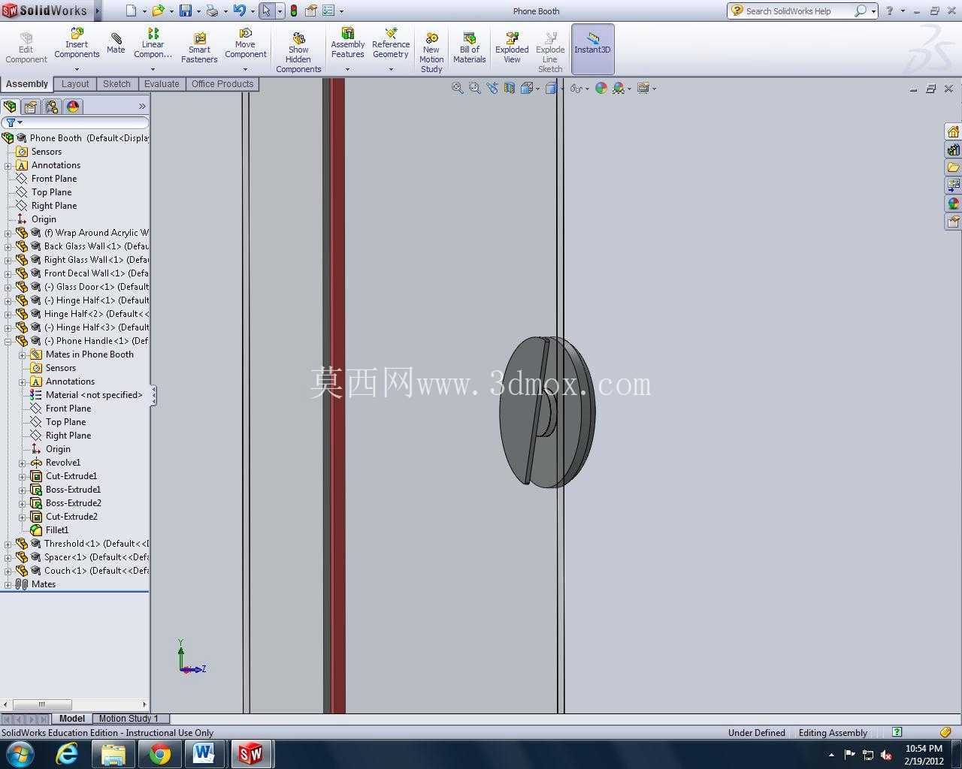Open the FeatureManager design tree tab
The height and width of the screenshot is (769, 962).
tap(11, 107)
